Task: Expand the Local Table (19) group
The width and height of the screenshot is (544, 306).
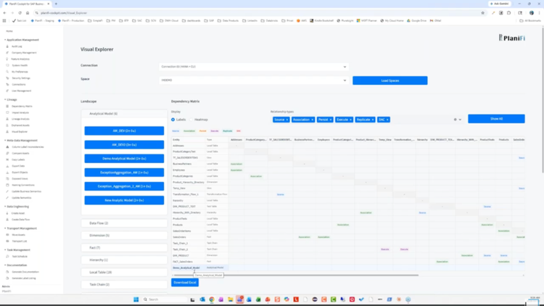Action: click(124, 273)
